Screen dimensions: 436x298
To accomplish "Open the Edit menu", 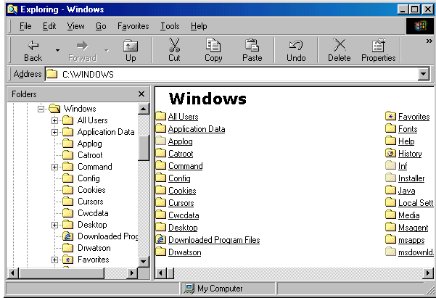I will (49, 26).
